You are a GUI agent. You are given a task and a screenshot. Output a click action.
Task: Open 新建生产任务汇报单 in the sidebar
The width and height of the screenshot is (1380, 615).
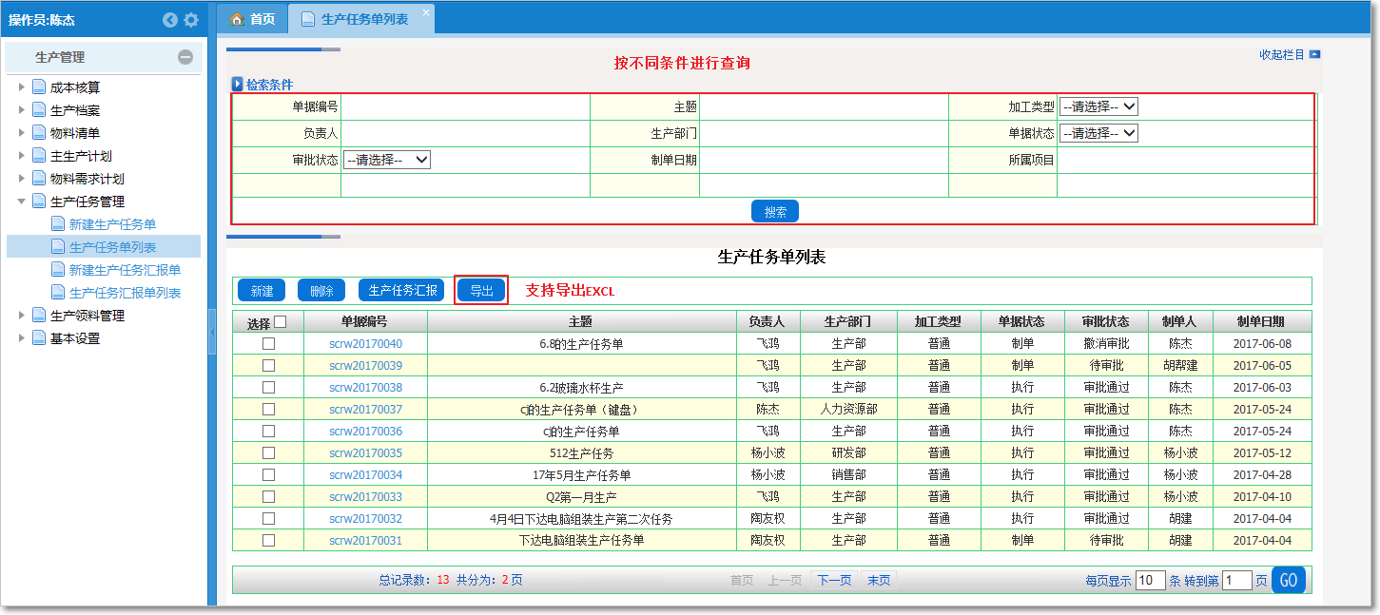(125, 270)
